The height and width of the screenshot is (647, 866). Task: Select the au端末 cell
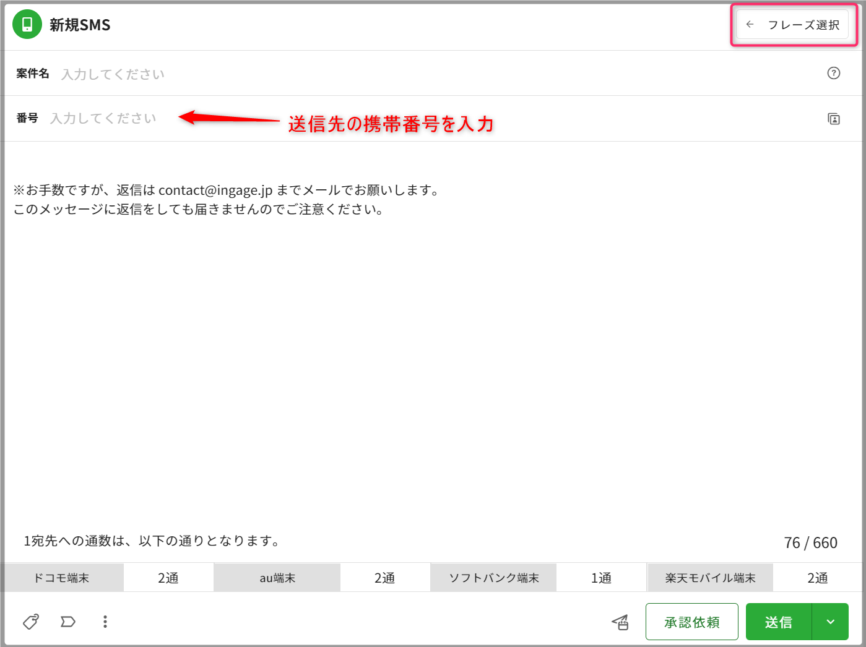(277, 578)
